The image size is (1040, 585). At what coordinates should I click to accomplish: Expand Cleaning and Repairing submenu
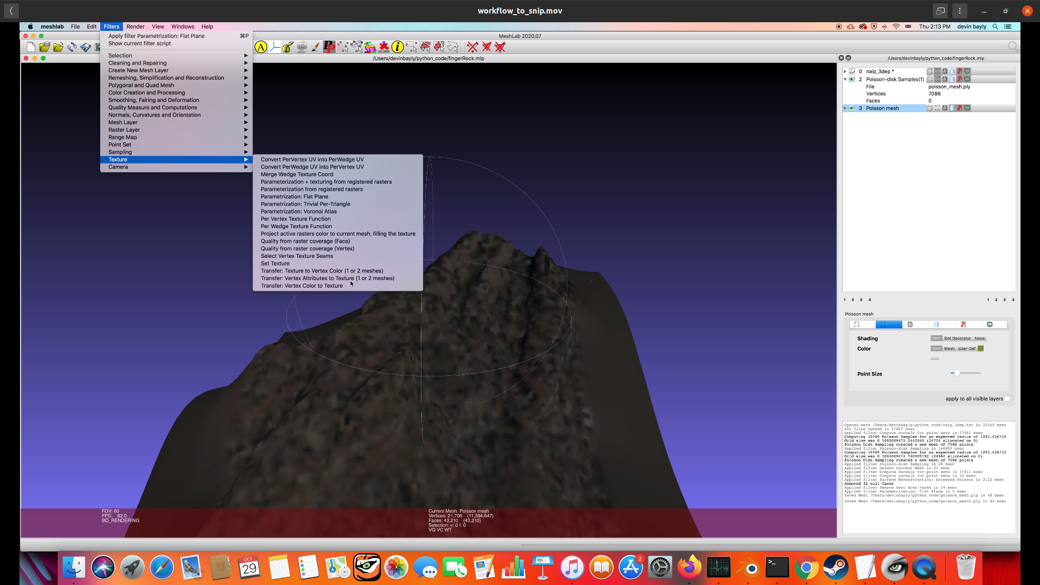176,63
